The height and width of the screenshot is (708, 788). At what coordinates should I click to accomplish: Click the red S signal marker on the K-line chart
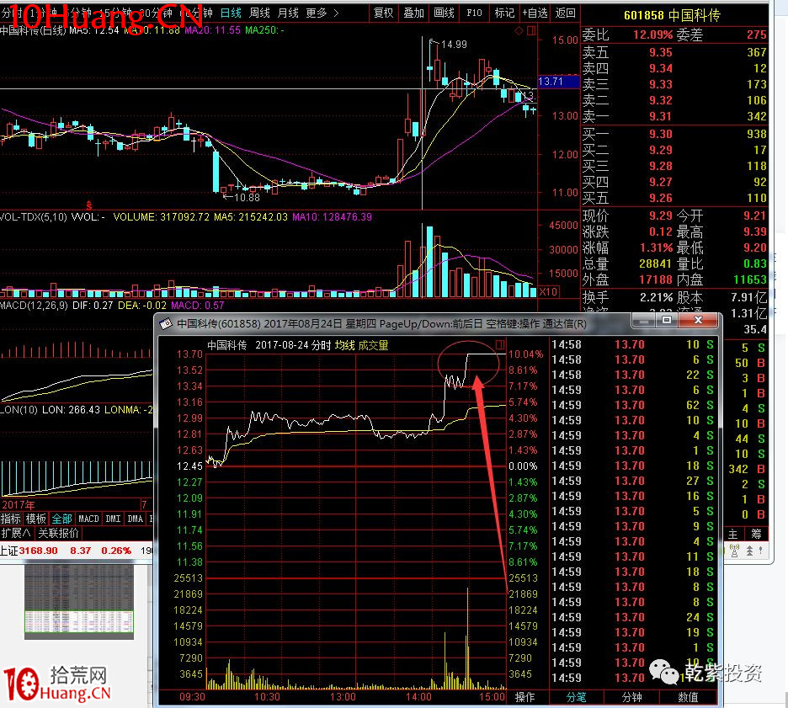89,205
